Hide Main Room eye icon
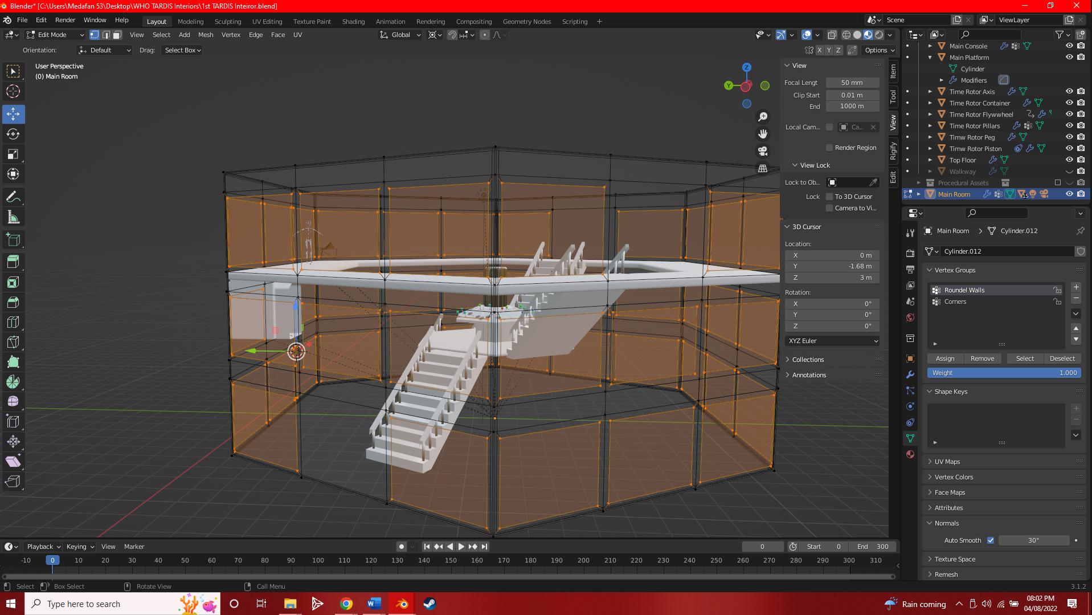Image resolution: width=1092 pixels, height=615 pixels. pyautogui.click(x=1069, y=194)
